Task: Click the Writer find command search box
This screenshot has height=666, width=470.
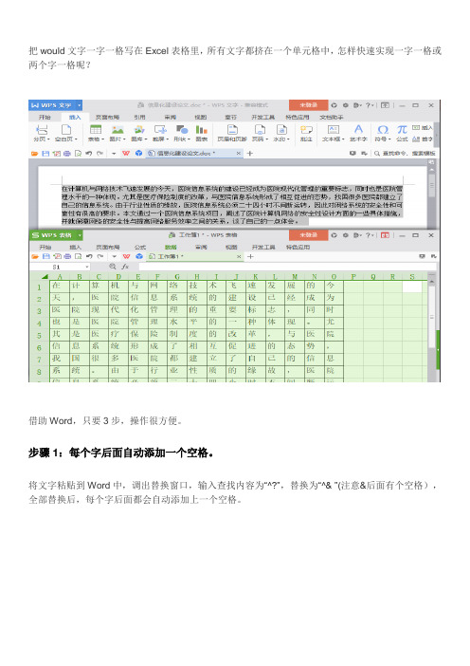Action: [405, 154]
